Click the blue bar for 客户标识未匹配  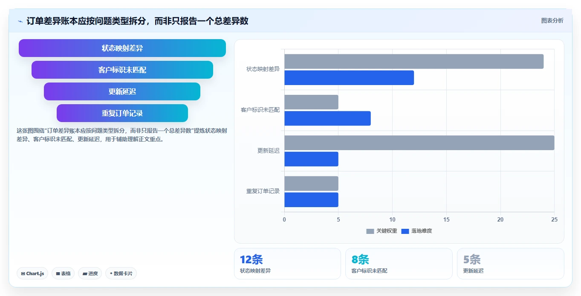pos(327,118)
